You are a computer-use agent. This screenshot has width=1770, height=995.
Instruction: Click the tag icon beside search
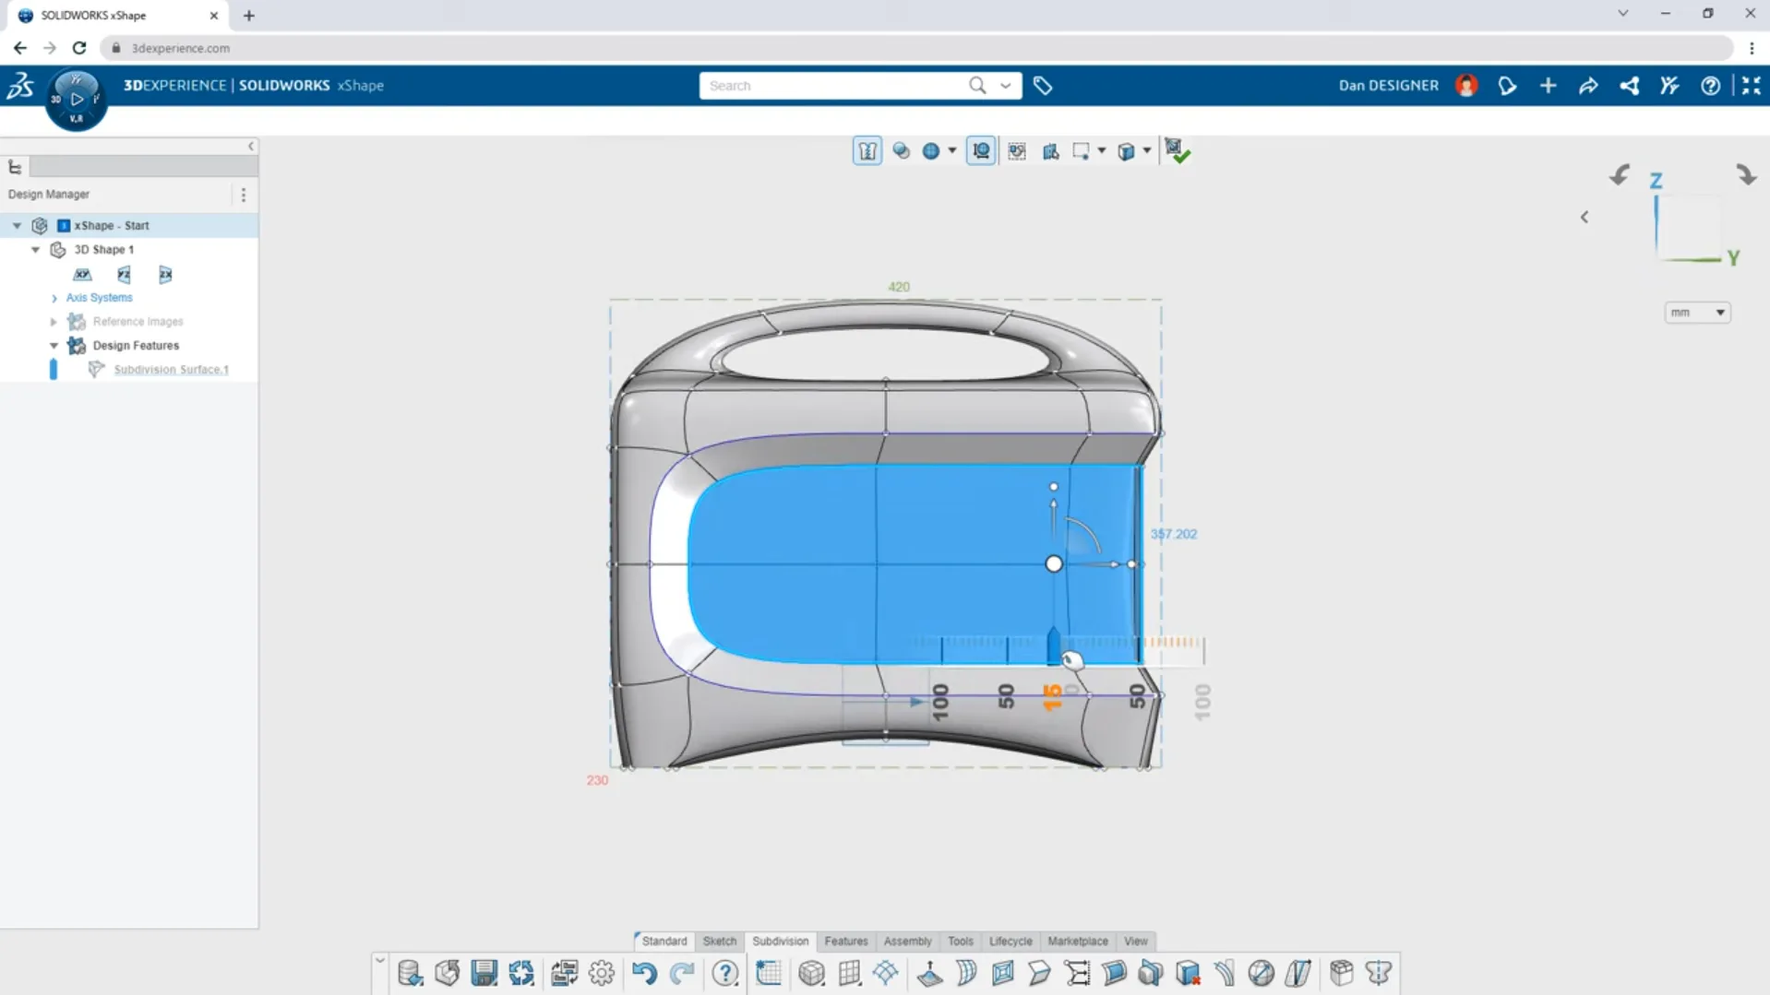1043,86
